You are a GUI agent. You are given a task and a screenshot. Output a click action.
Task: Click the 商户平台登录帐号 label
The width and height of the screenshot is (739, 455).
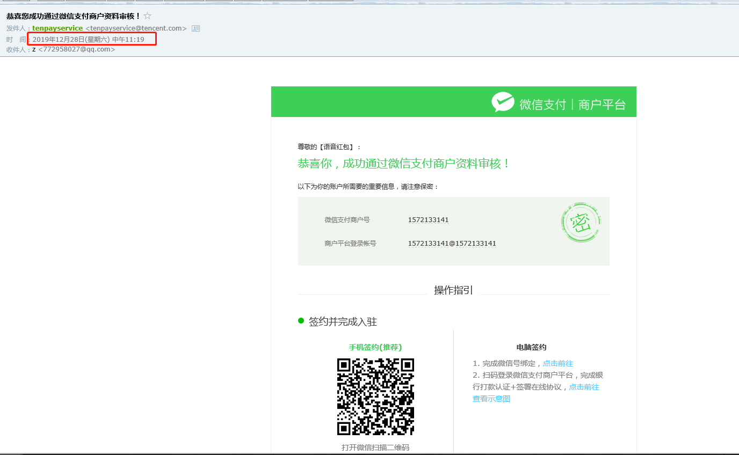(350, 244)
